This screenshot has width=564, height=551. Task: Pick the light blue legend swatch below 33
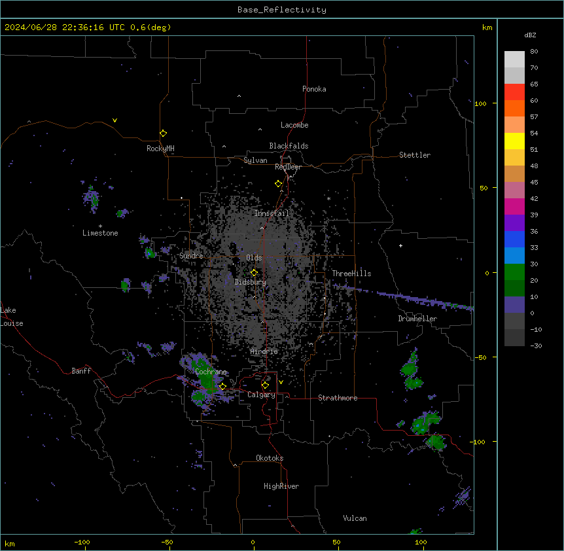pos(514,255)
